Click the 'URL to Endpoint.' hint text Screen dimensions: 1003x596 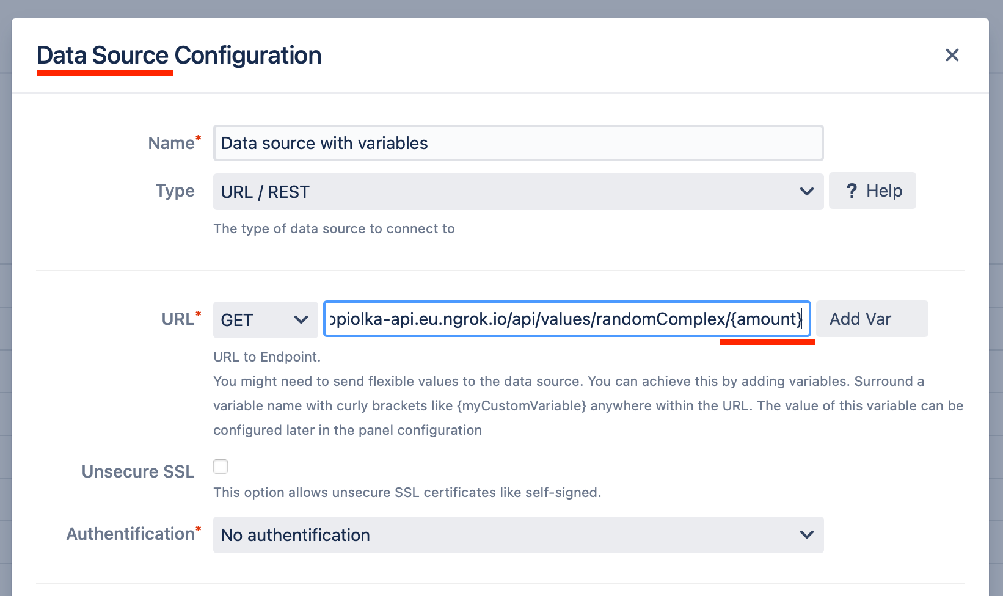click(x=267, y=357)
